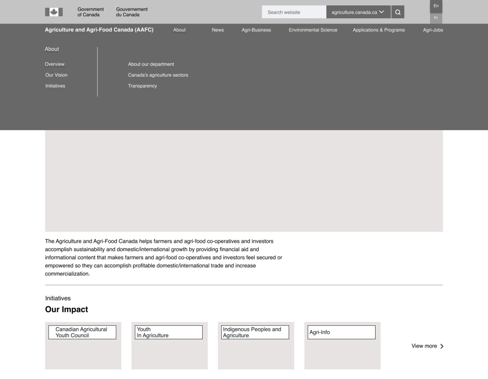The height and width of the screenshot is (379, 488).
Task: Open About our department link
Action: [151, 64]
